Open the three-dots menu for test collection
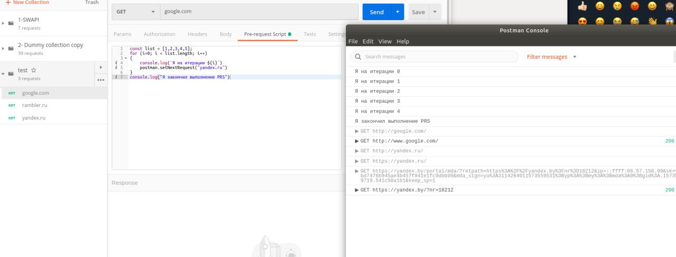The width and height of the screenshot is (676, 257). click(100, 80)
